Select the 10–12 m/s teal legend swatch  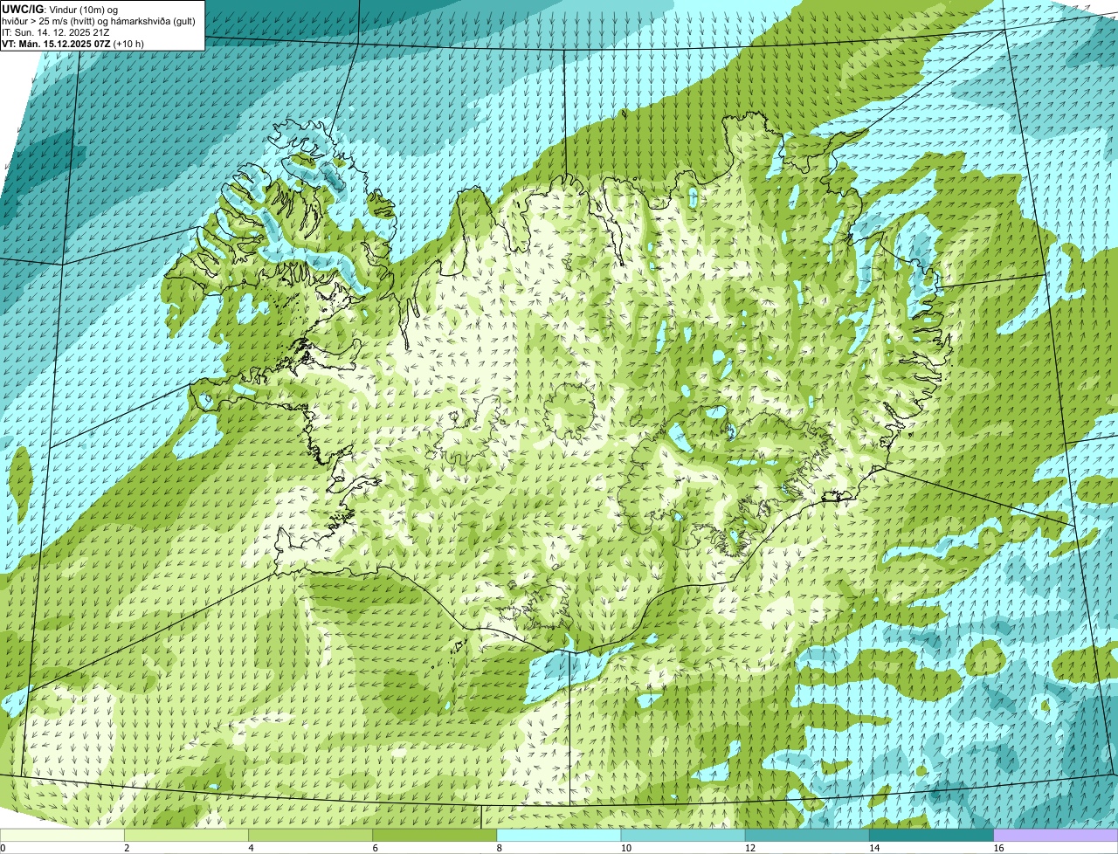point(683,836)
